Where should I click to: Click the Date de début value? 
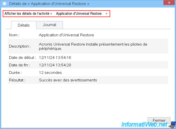point(55,58)
